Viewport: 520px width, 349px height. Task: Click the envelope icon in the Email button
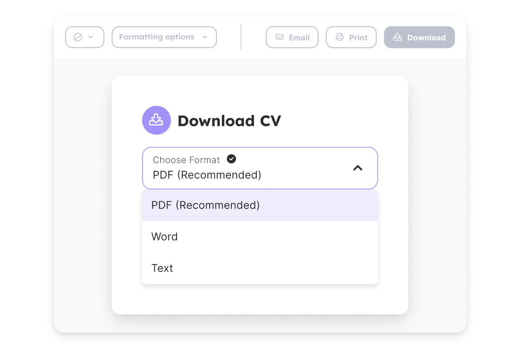click(x=280, y=37)
